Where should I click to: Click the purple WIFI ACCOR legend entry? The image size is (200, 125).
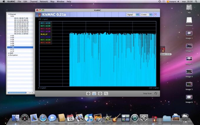click(x=45, y=31)
